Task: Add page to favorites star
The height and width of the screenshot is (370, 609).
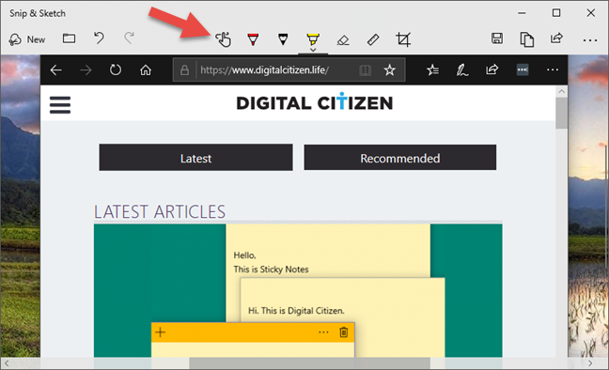Action: point(390,70)
